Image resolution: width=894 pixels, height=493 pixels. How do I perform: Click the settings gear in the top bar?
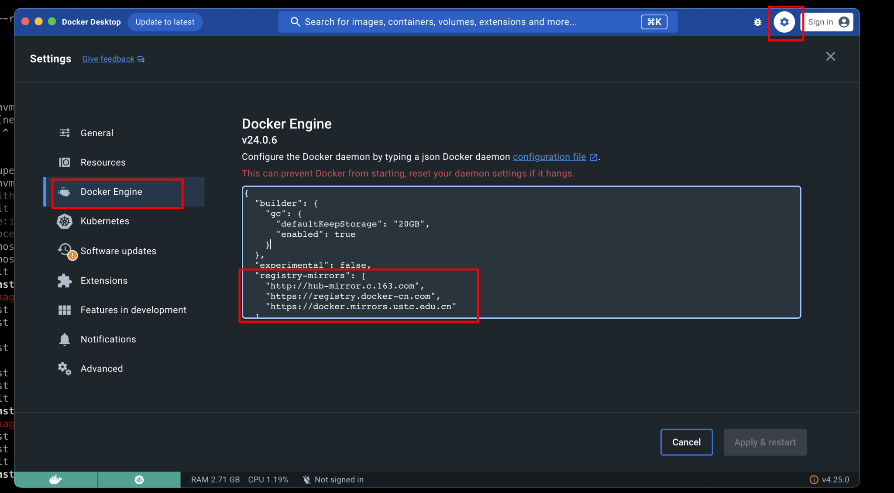click(x=784, y=21)
